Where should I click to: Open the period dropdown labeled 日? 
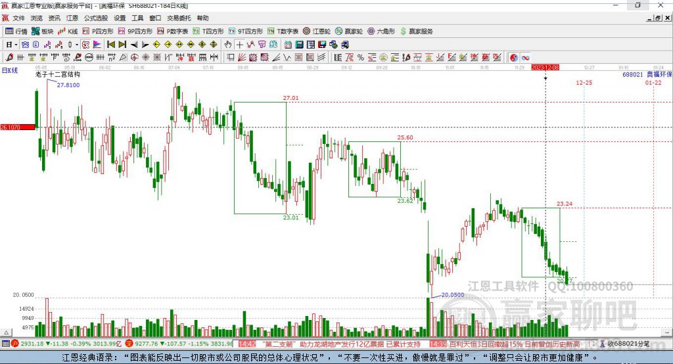tap(12, 45)
